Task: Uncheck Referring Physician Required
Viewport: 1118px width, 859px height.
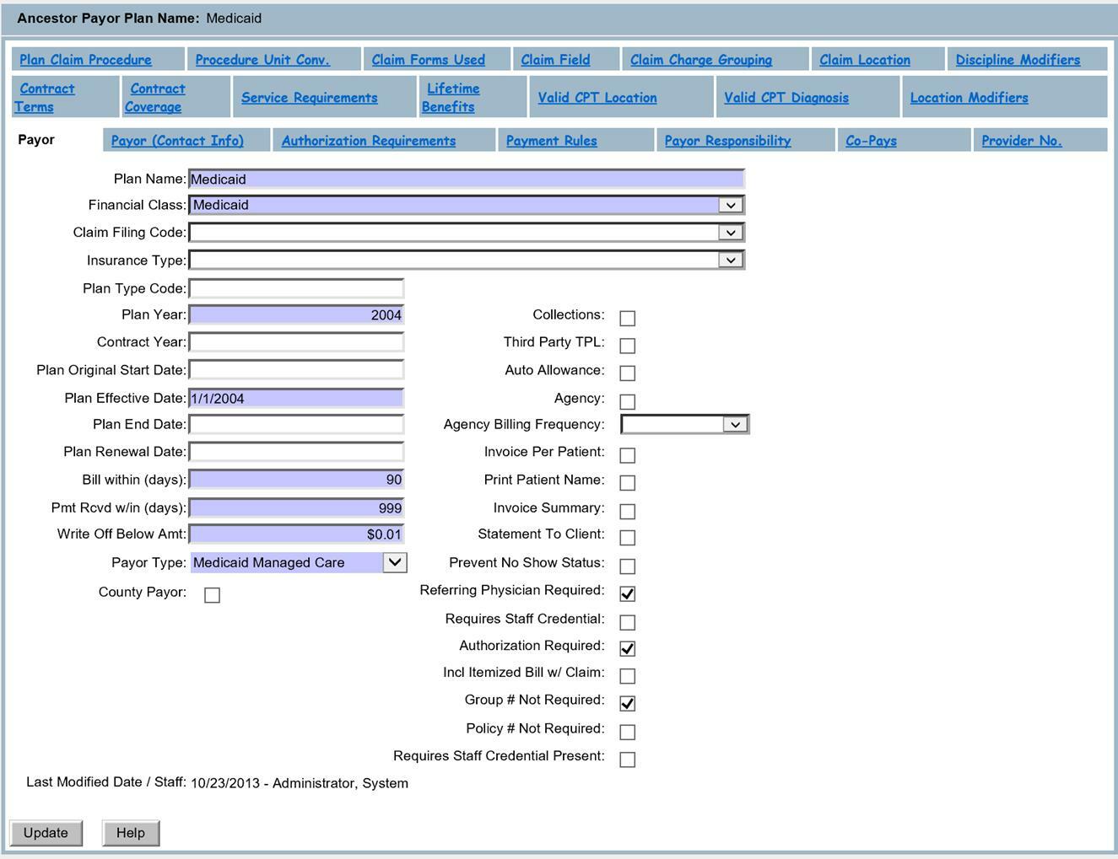Action: (627, 593)
